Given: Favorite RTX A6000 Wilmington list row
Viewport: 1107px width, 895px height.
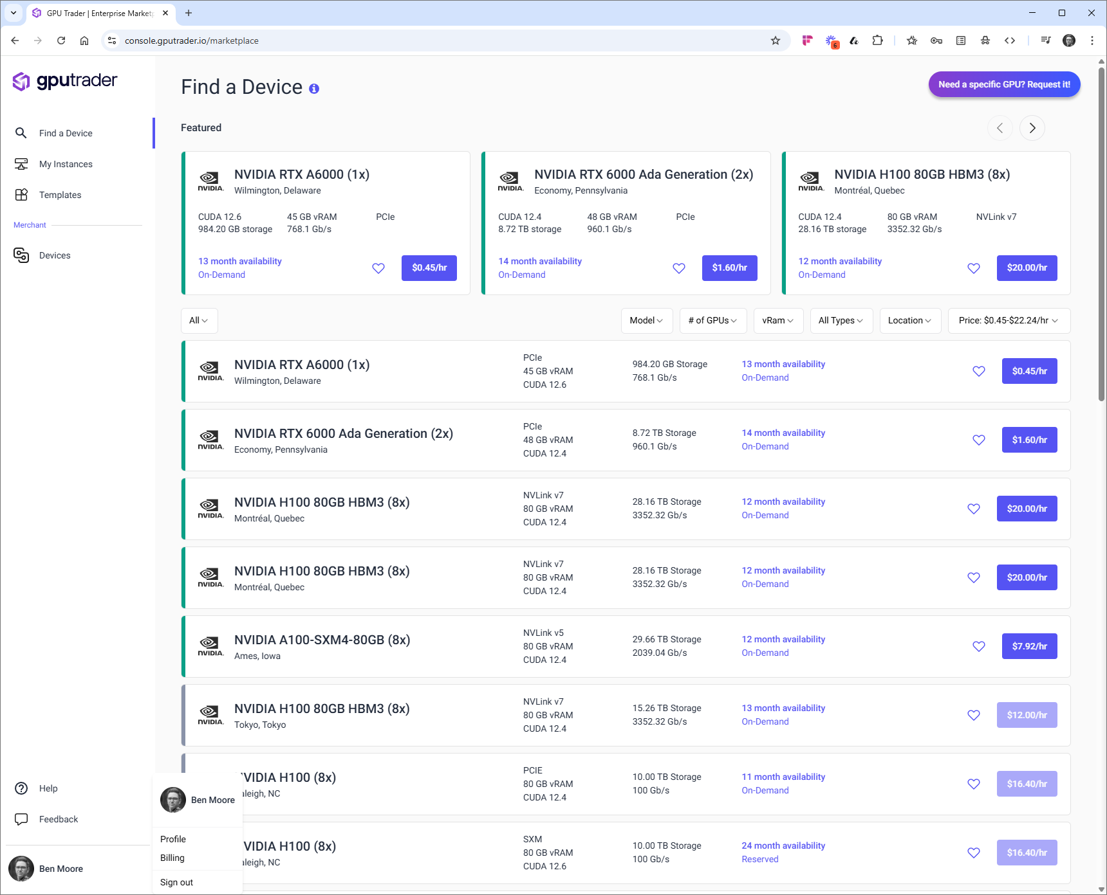Looking at the screenshot, I should [979, 371].
